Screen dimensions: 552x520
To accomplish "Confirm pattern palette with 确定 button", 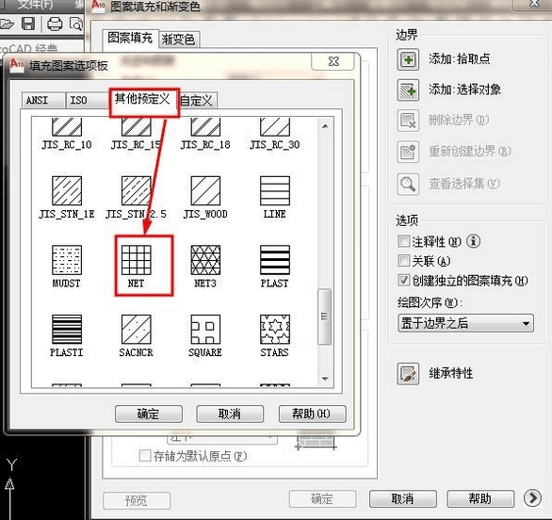I will (x=149, y=414).
